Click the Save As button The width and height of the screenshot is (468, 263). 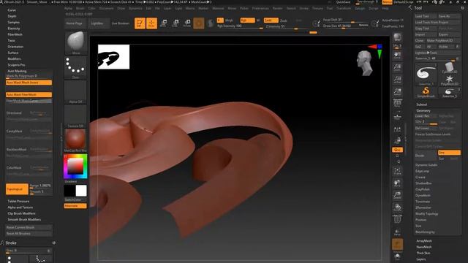coord(449,16)
